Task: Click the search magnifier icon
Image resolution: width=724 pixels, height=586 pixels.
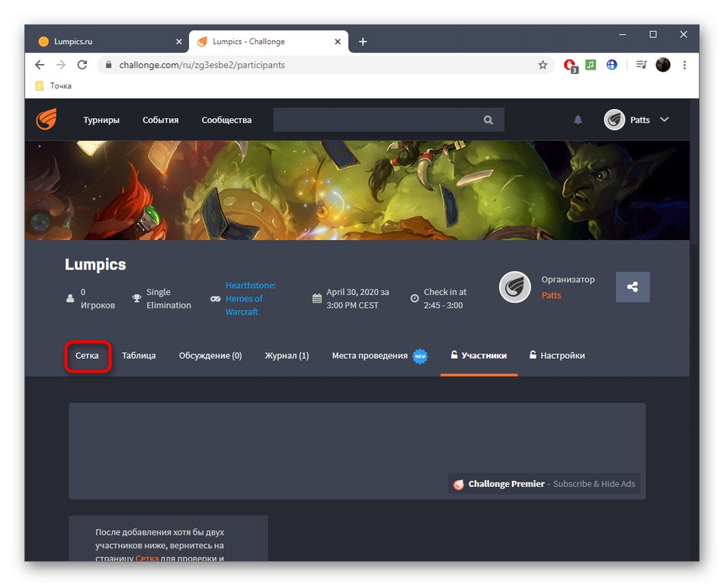Action: pos(488,120)
